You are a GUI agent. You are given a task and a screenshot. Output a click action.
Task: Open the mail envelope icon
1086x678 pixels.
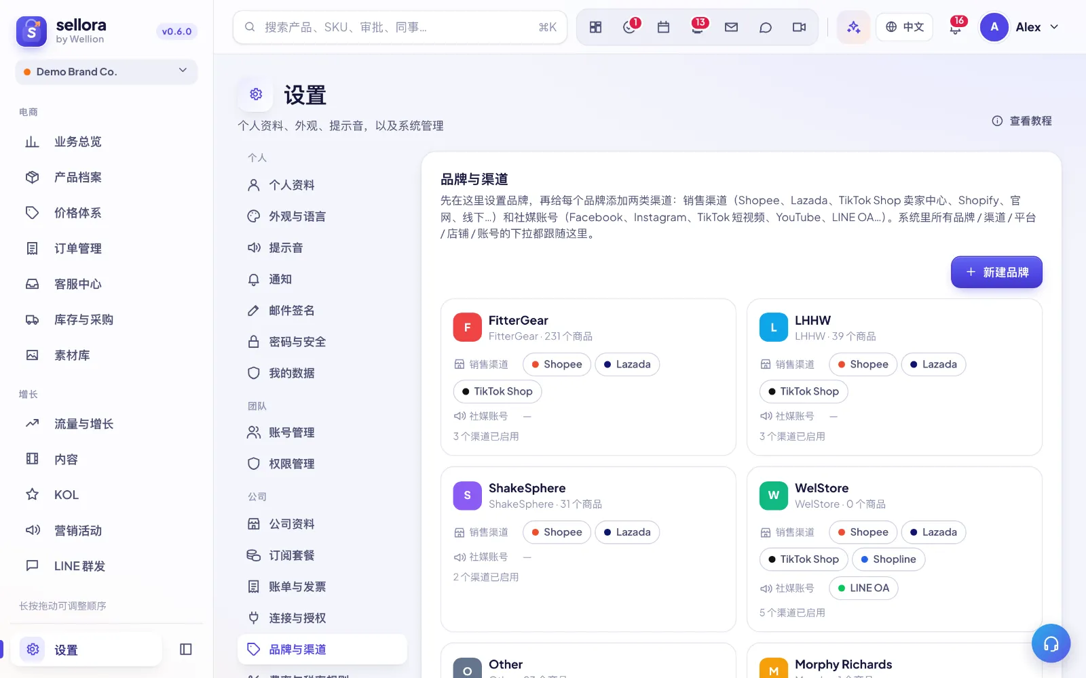pyautogui.click(x=731, y=27)
